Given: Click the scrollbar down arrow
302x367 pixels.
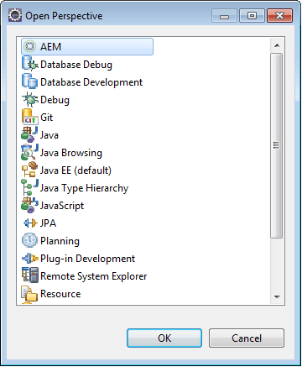Looking at the screenshot, I should [x=277, y=296].
